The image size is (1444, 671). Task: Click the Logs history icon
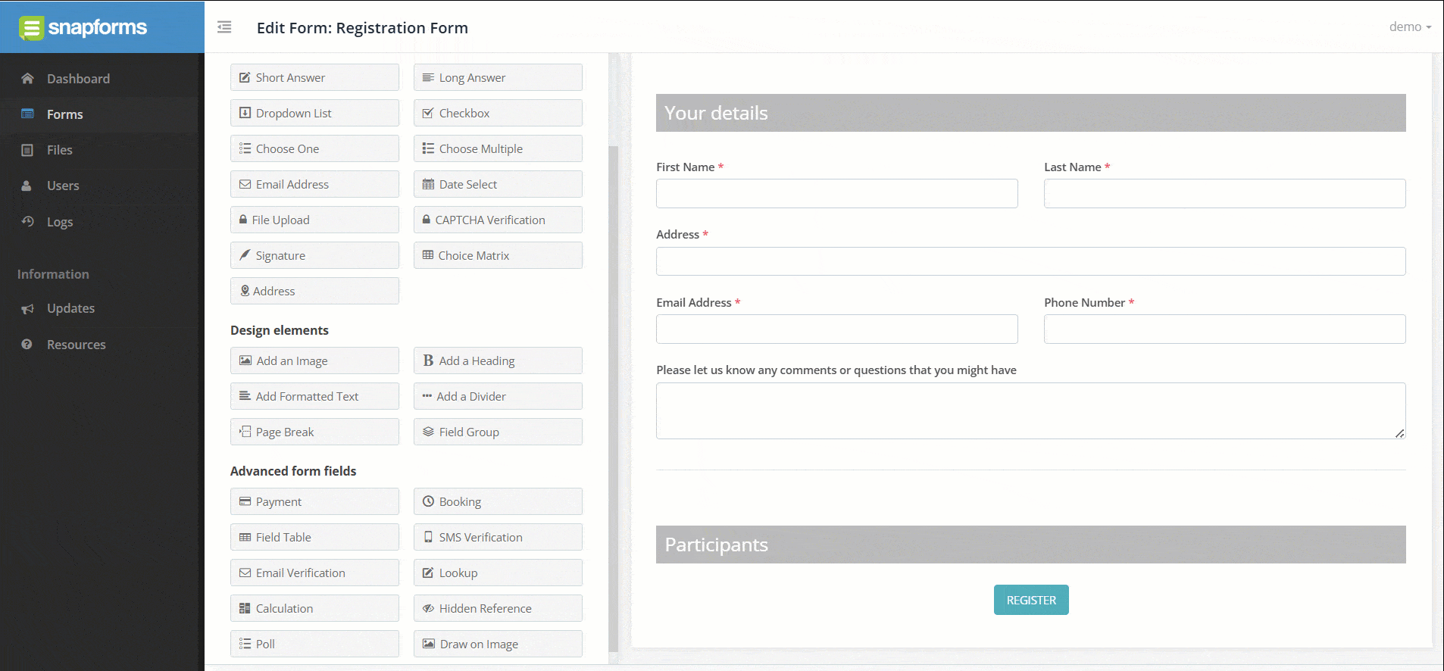coord(27,221)
